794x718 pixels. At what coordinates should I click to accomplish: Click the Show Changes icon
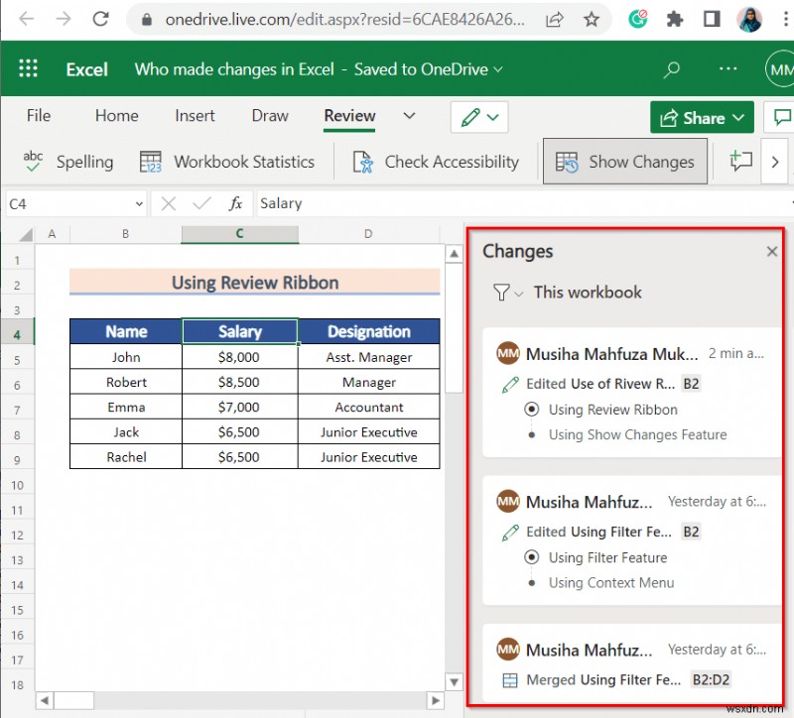(x=566, y=162)
